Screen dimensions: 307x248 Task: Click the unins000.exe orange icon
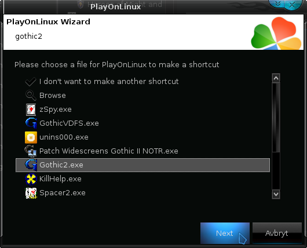pos(31,137)
